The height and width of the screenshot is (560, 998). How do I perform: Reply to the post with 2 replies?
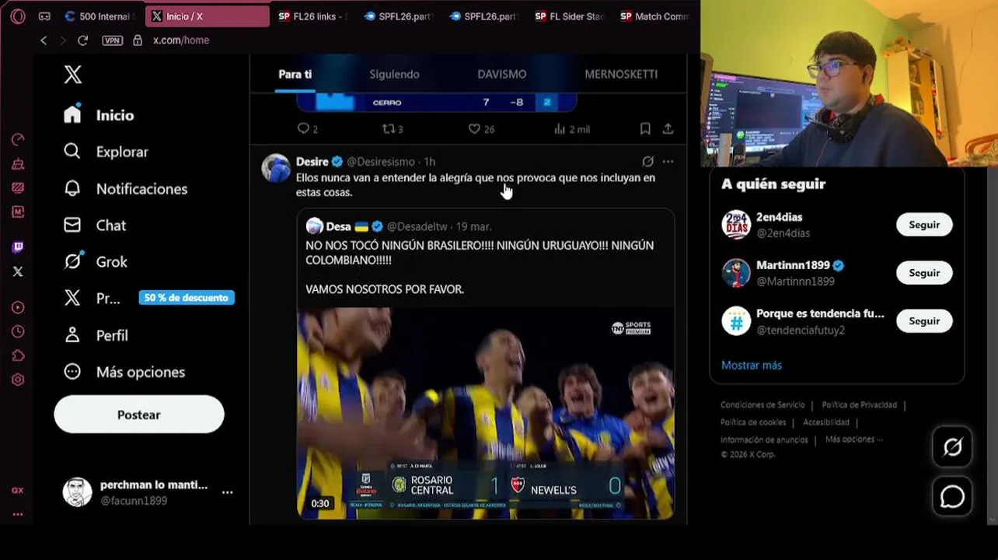[308, 129]
